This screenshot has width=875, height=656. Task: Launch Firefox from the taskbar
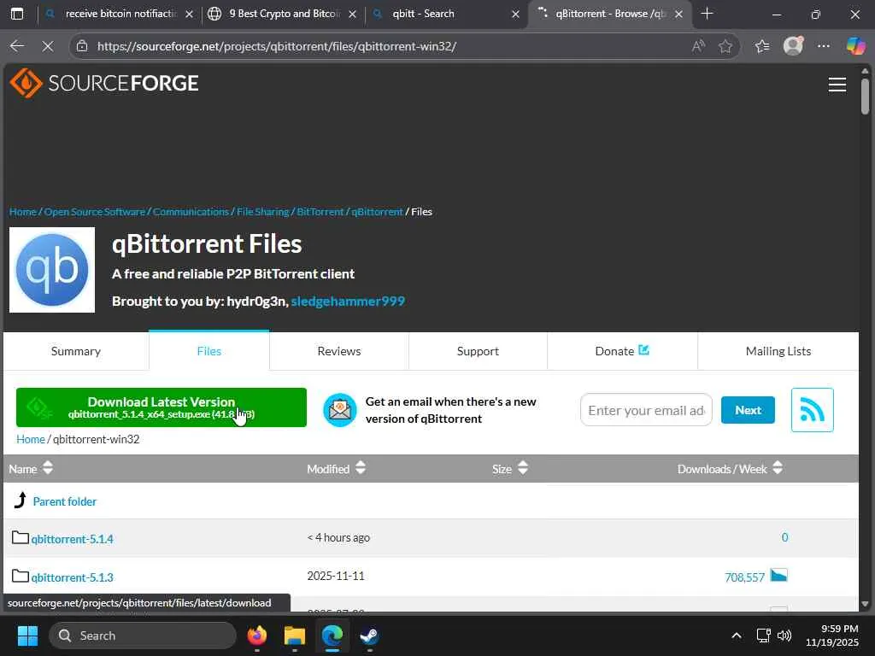257,635
